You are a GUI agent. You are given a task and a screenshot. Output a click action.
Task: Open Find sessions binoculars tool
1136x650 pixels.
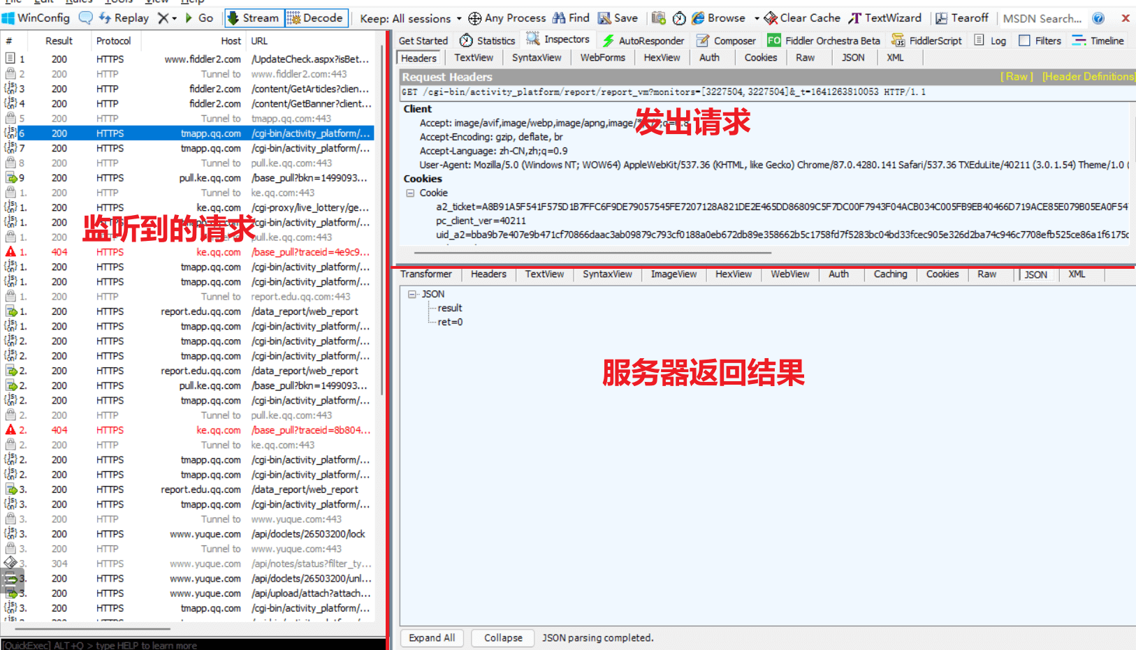[571, 18]
